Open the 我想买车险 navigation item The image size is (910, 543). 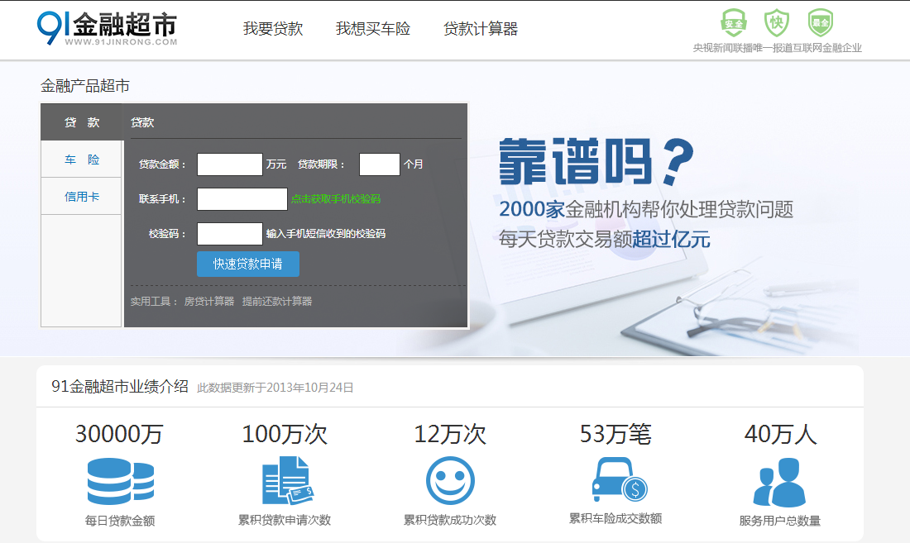pos(372,29)
